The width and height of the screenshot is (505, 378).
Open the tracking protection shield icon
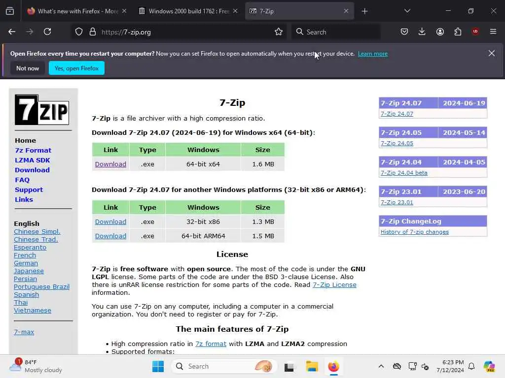79,32
